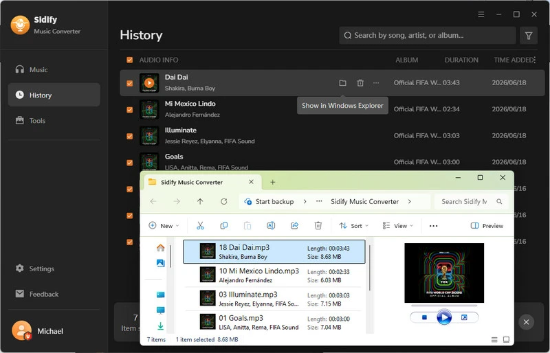The height and width of the screenshot is (353, 550).
Task: Delete file using Explorer trash icon
Action: tap(318, 226)
